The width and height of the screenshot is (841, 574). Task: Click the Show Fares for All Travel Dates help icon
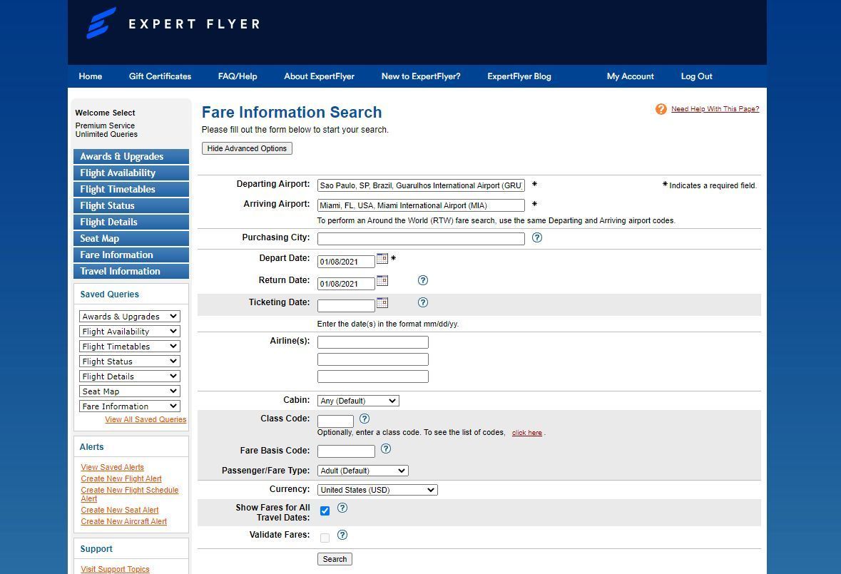[342, 508]
